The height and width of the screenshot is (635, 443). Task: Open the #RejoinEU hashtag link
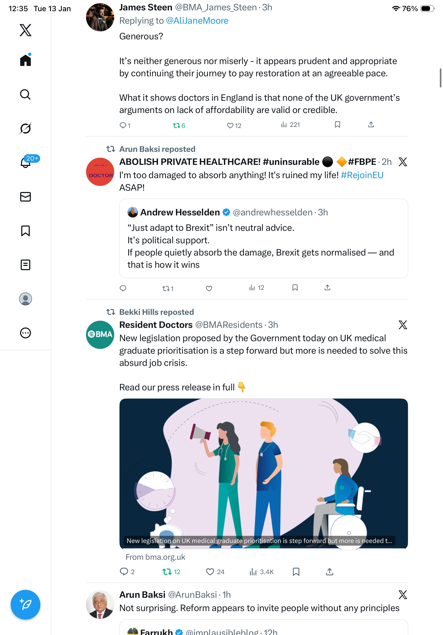362,175
